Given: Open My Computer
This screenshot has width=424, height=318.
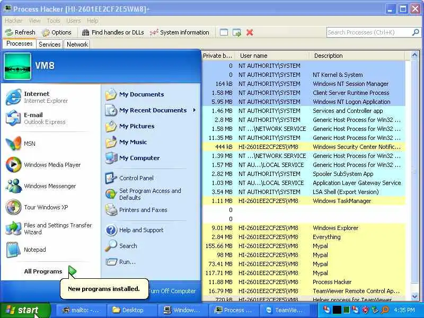Looking at the screenshot, I should point(151,158).
